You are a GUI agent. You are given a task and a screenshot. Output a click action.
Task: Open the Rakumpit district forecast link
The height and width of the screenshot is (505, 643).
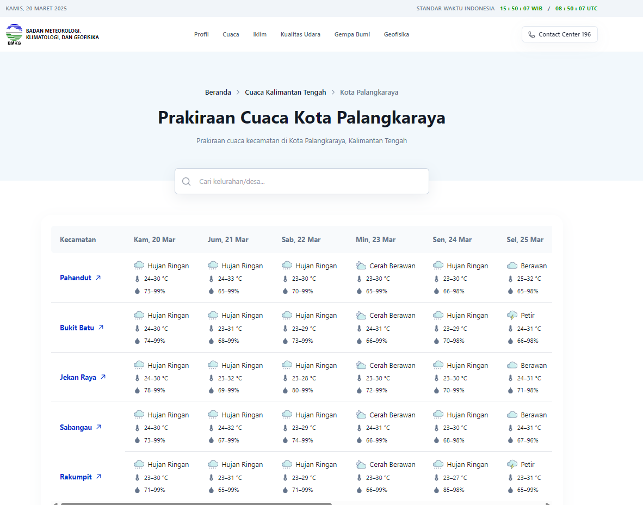[x=76, y=477]
